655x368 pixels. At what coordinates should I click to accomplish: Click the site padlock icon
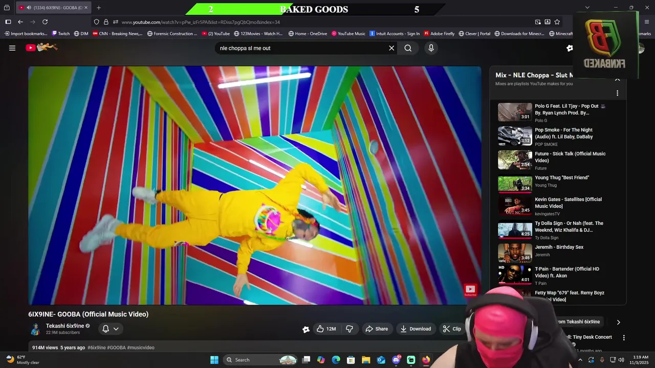coord(106,22)
